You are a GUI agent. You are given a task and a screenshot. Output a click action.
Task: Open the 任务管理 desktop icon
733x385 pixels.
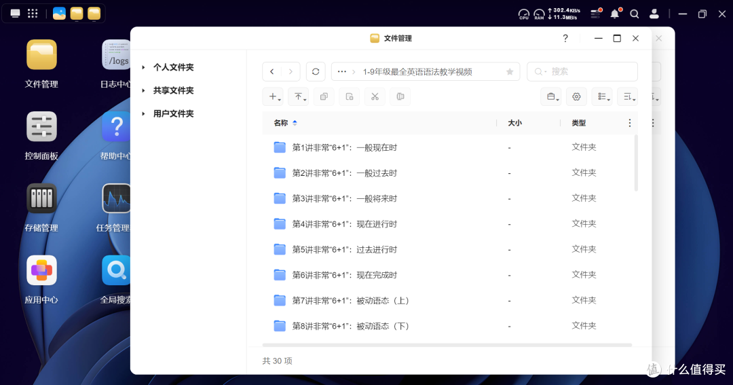(x=116, y=198)
